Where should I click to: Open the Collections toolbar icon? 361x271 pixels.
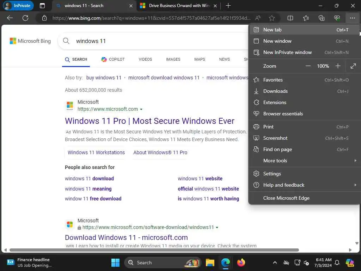(x=322, y=18)
